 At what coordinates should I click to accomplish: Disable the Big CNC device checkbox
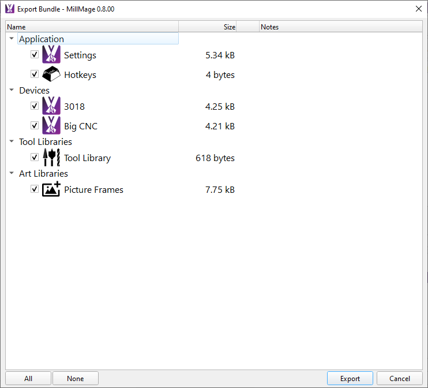click(x=35, y=126)
